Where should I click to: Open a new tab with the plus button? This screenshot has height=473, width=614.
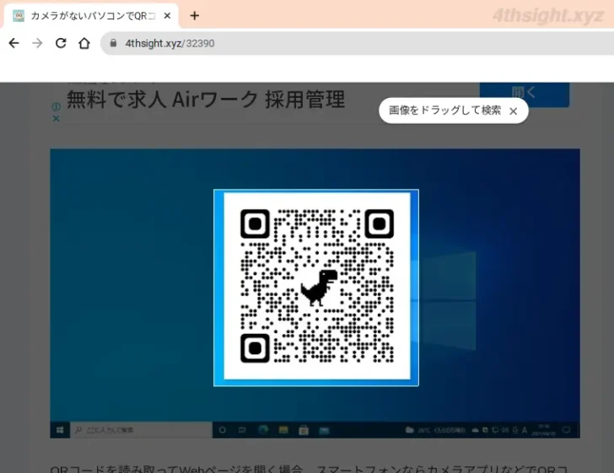coord(194,16)
